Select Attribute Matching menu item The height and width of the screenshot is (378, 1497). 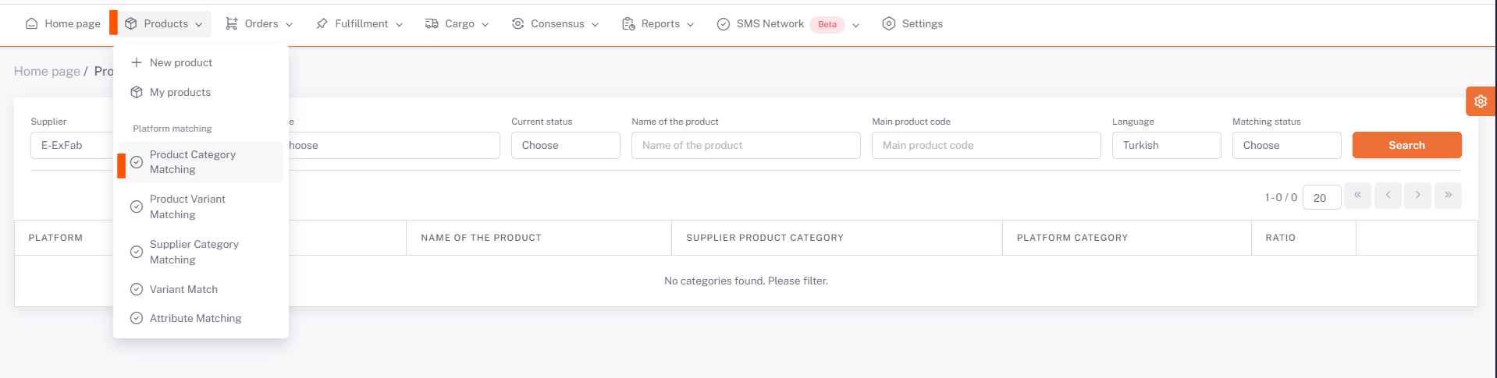[201, 318]
